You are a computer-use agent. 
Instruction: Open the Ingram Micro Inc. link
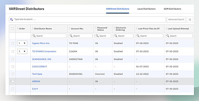41,43
